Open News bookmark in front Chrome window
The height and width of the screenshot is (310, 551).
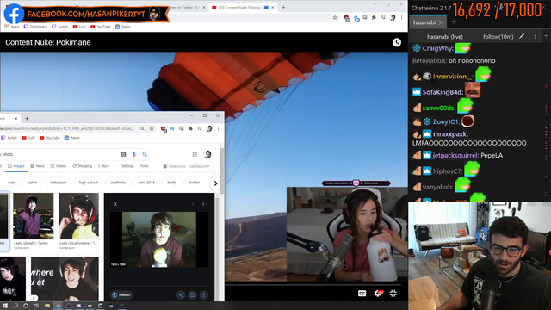[72, 138]
